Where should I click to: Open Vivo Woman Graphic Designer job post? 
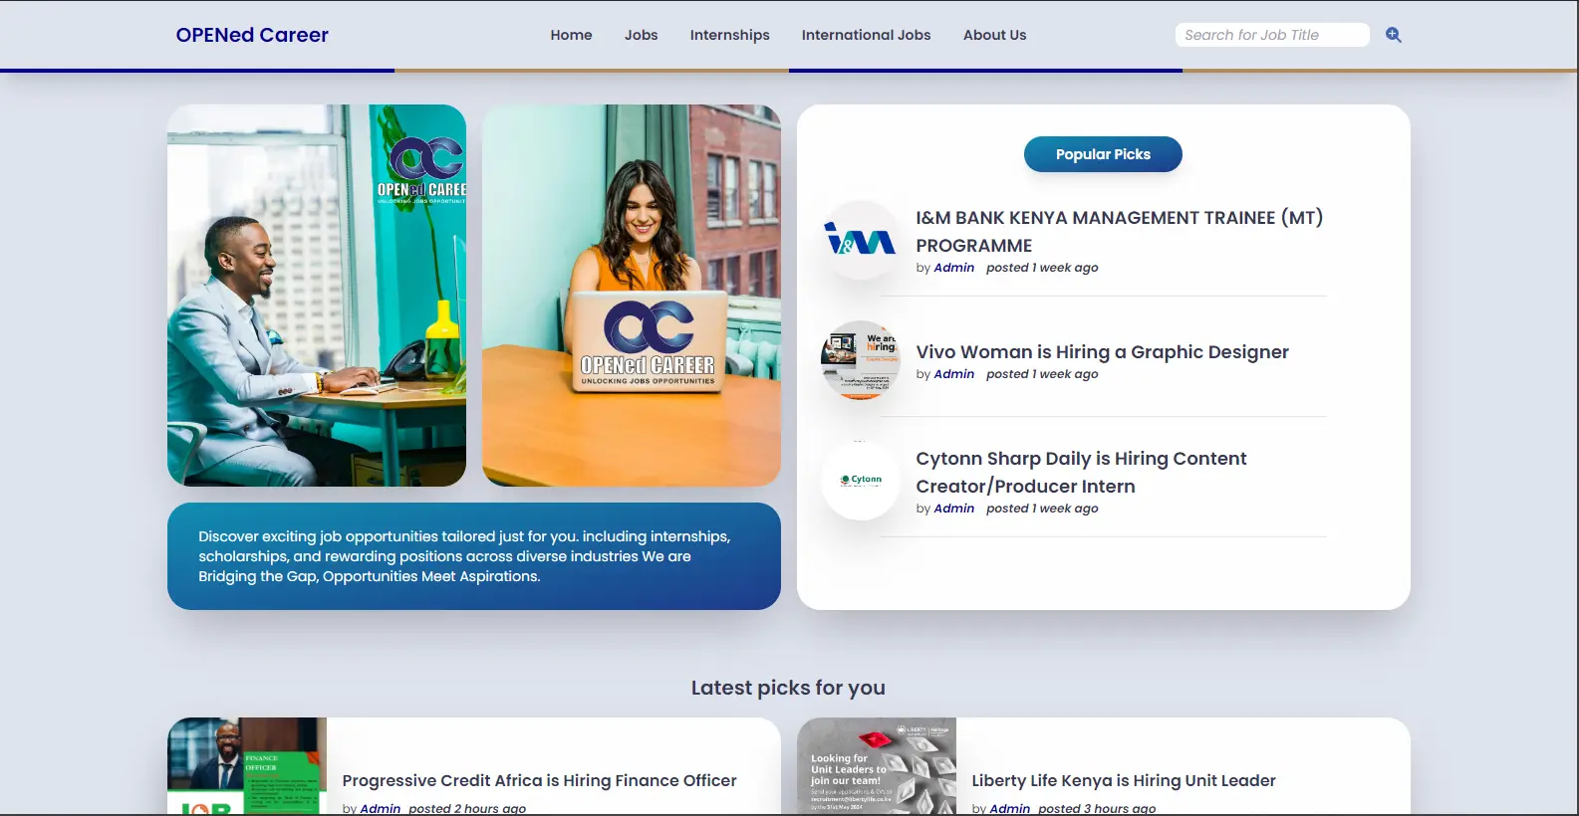[1102, 352]
